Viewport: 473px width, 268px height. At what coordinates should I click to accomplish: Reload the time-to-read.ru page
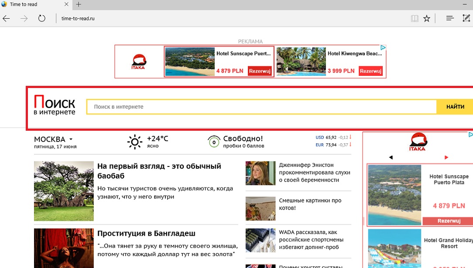coord(41,18)
